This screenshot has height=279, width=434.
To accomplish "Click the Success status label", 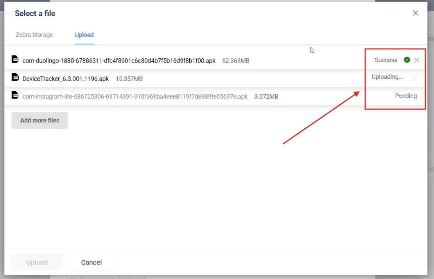I will pos(386,60).
